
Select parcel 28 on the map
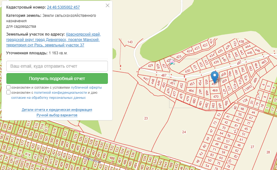268,152
